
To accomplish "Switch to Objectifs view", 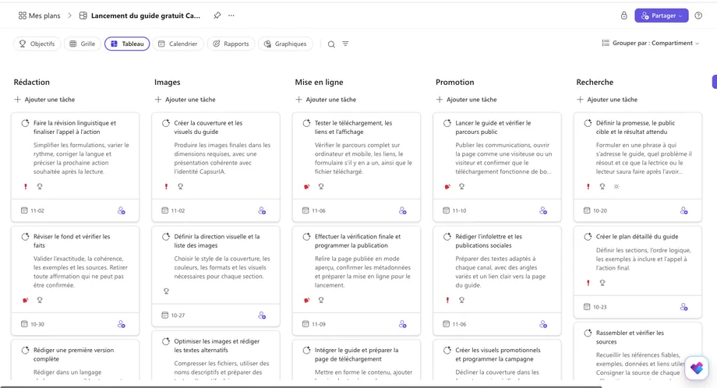I will 37,44.
